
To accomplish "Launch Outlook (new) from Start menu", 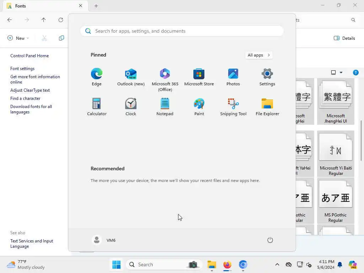I will [x=131, y=77].
